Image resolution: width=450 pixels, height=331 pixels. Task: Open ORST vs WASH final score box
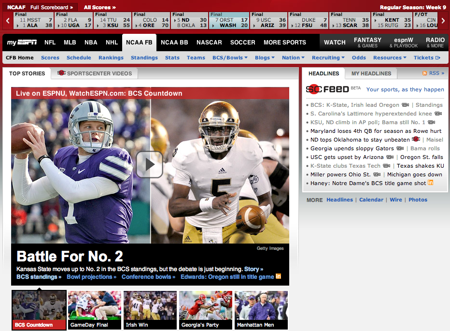(229, 20)
